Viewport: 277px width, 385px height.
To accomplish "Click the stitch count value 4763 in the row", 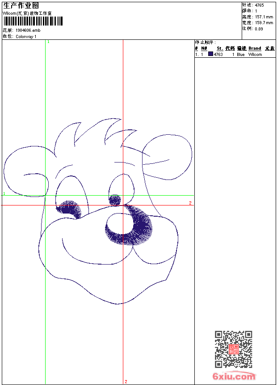I will 218,55.
